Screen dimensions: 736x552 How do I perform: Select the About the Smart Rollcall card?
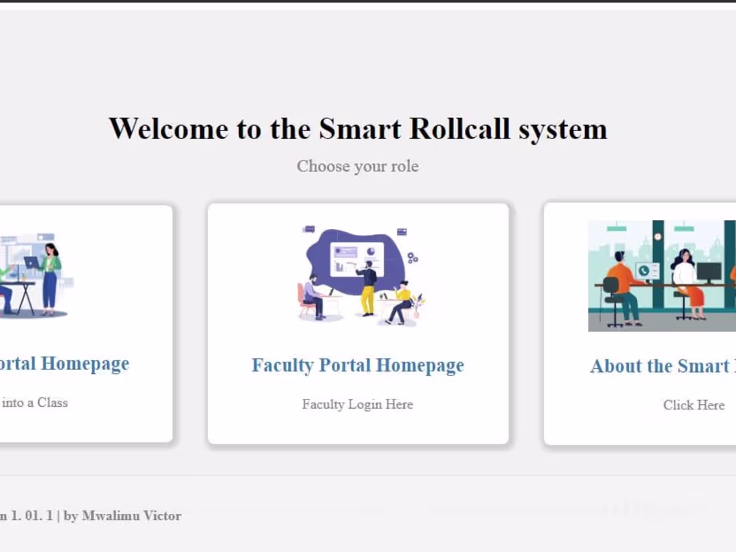click(x=642, y=323)
